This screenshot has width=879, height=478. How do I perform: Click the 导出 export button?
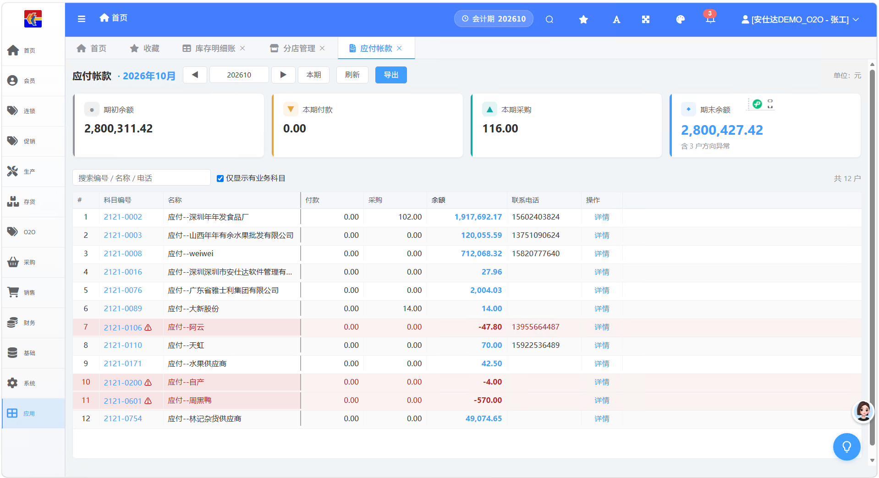pyautogui.click(x=391, y=75)
